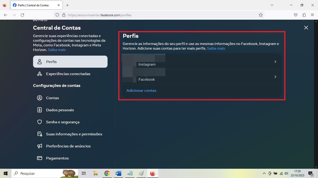This screenshot has width=318, height=178.
Task: Click the megaphone icon for ad preferences
Action: (39, 146)
